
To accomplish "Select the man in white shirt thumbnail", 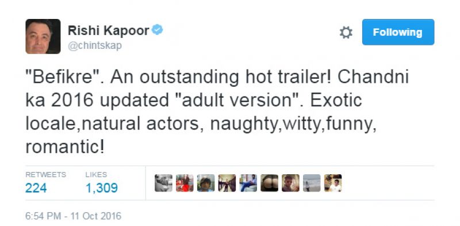I will click(x=333, y=183).
